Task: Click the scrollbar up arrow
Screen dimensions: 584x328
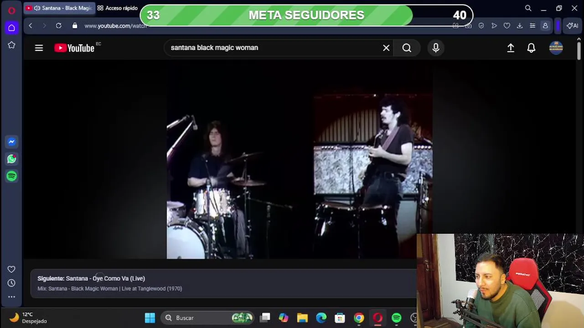Action: [x=579, y=39]
